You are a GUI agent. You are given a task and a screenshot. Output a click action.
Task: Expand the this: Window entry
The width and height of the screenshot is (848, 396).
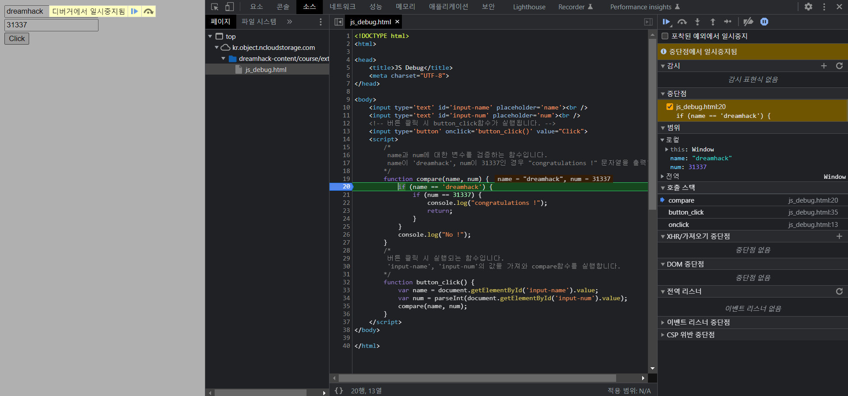tap(666, 149)
